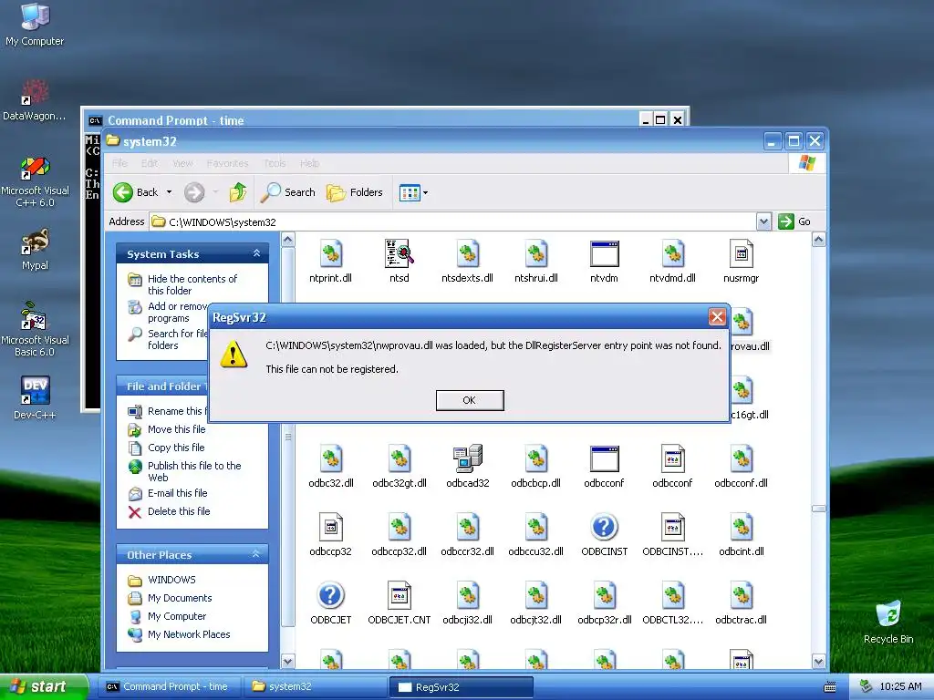The image size is (934, 700).
Task: Open Microsoft Visual Basic 6.0 shortcut
Action: (x=36, y=330)
